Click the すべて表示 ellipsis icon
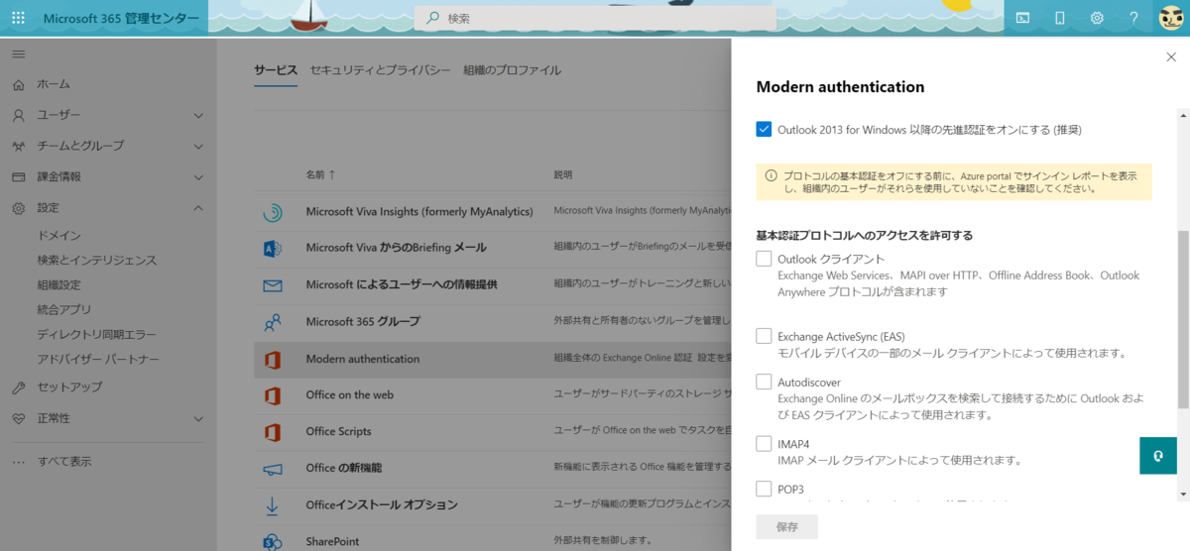The width and height of the screenshot is (1190, 551). tap(19, 462)
